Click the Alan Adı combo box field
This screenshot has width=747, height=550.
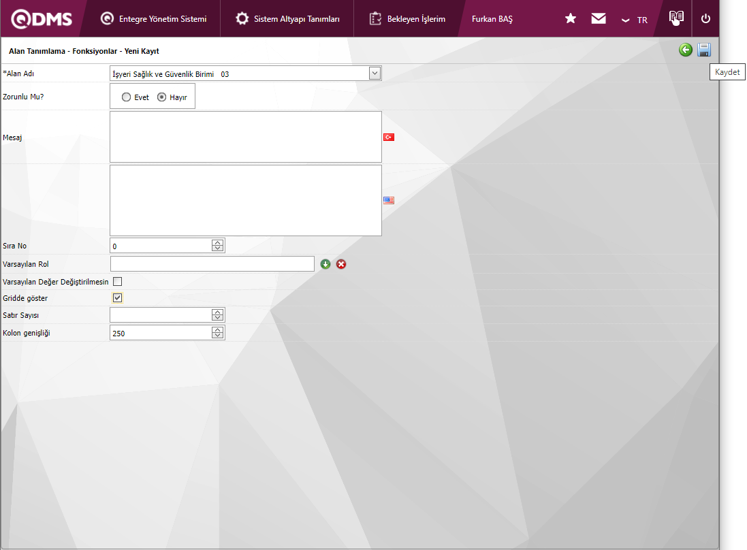pyautogui.click(x=245, y=74)
